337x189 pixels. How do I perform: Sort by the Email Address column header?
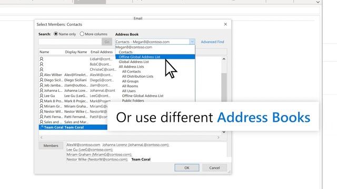pyautogui.click(x=102, y=52)
